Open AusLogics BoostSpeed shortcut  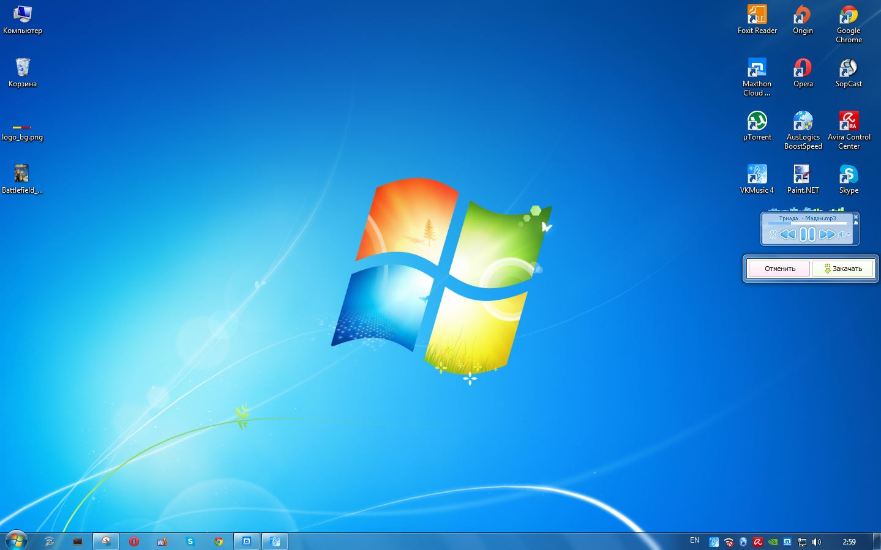803,122
